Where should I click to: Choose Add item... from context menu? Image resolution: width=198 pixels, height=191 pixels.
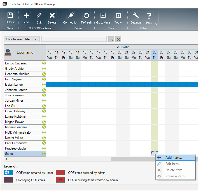(175, 158)
